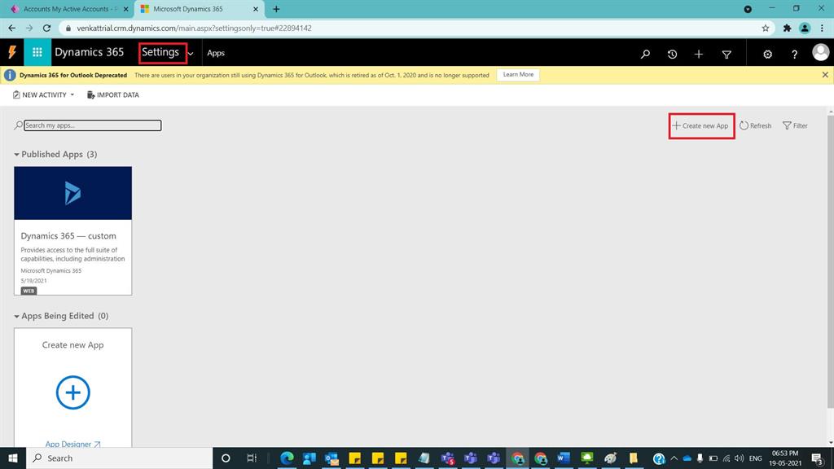The height and width of the screenshot is (469, 834).
Task: Open Dynamics 365 settings gear
Action: point(766,54)
